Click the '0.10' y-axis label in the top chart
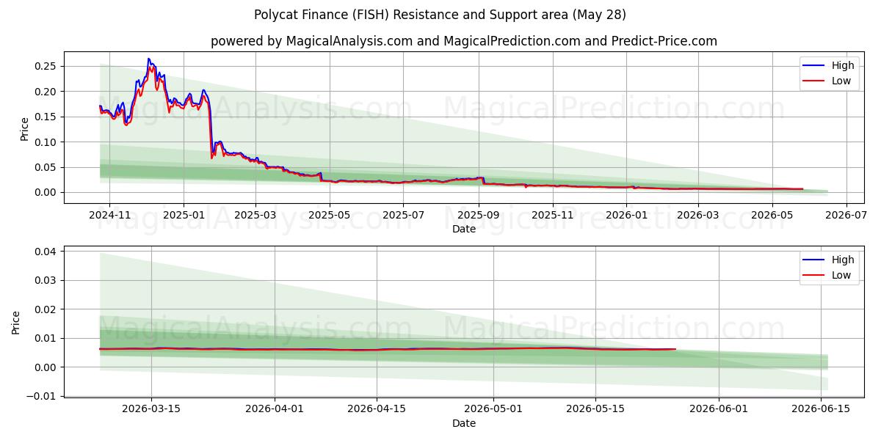The image size is (881, 440). point(47,142)
